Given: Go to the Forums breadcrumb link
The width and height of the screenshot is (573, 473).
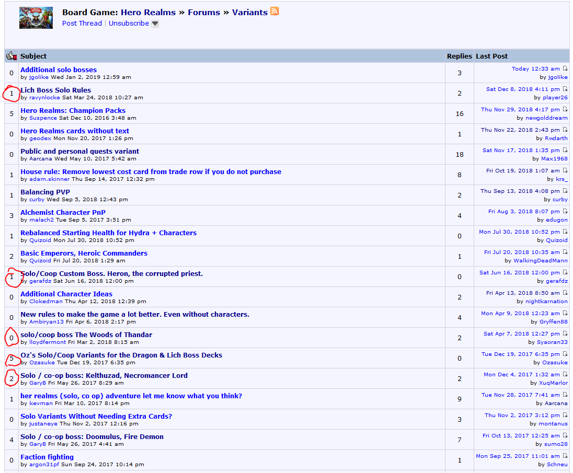Looking at the screenshot, I should 204,13.
